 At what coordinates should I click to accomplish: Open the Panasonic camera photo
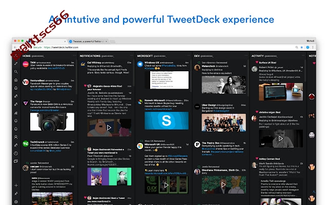[x=52, y=122]
